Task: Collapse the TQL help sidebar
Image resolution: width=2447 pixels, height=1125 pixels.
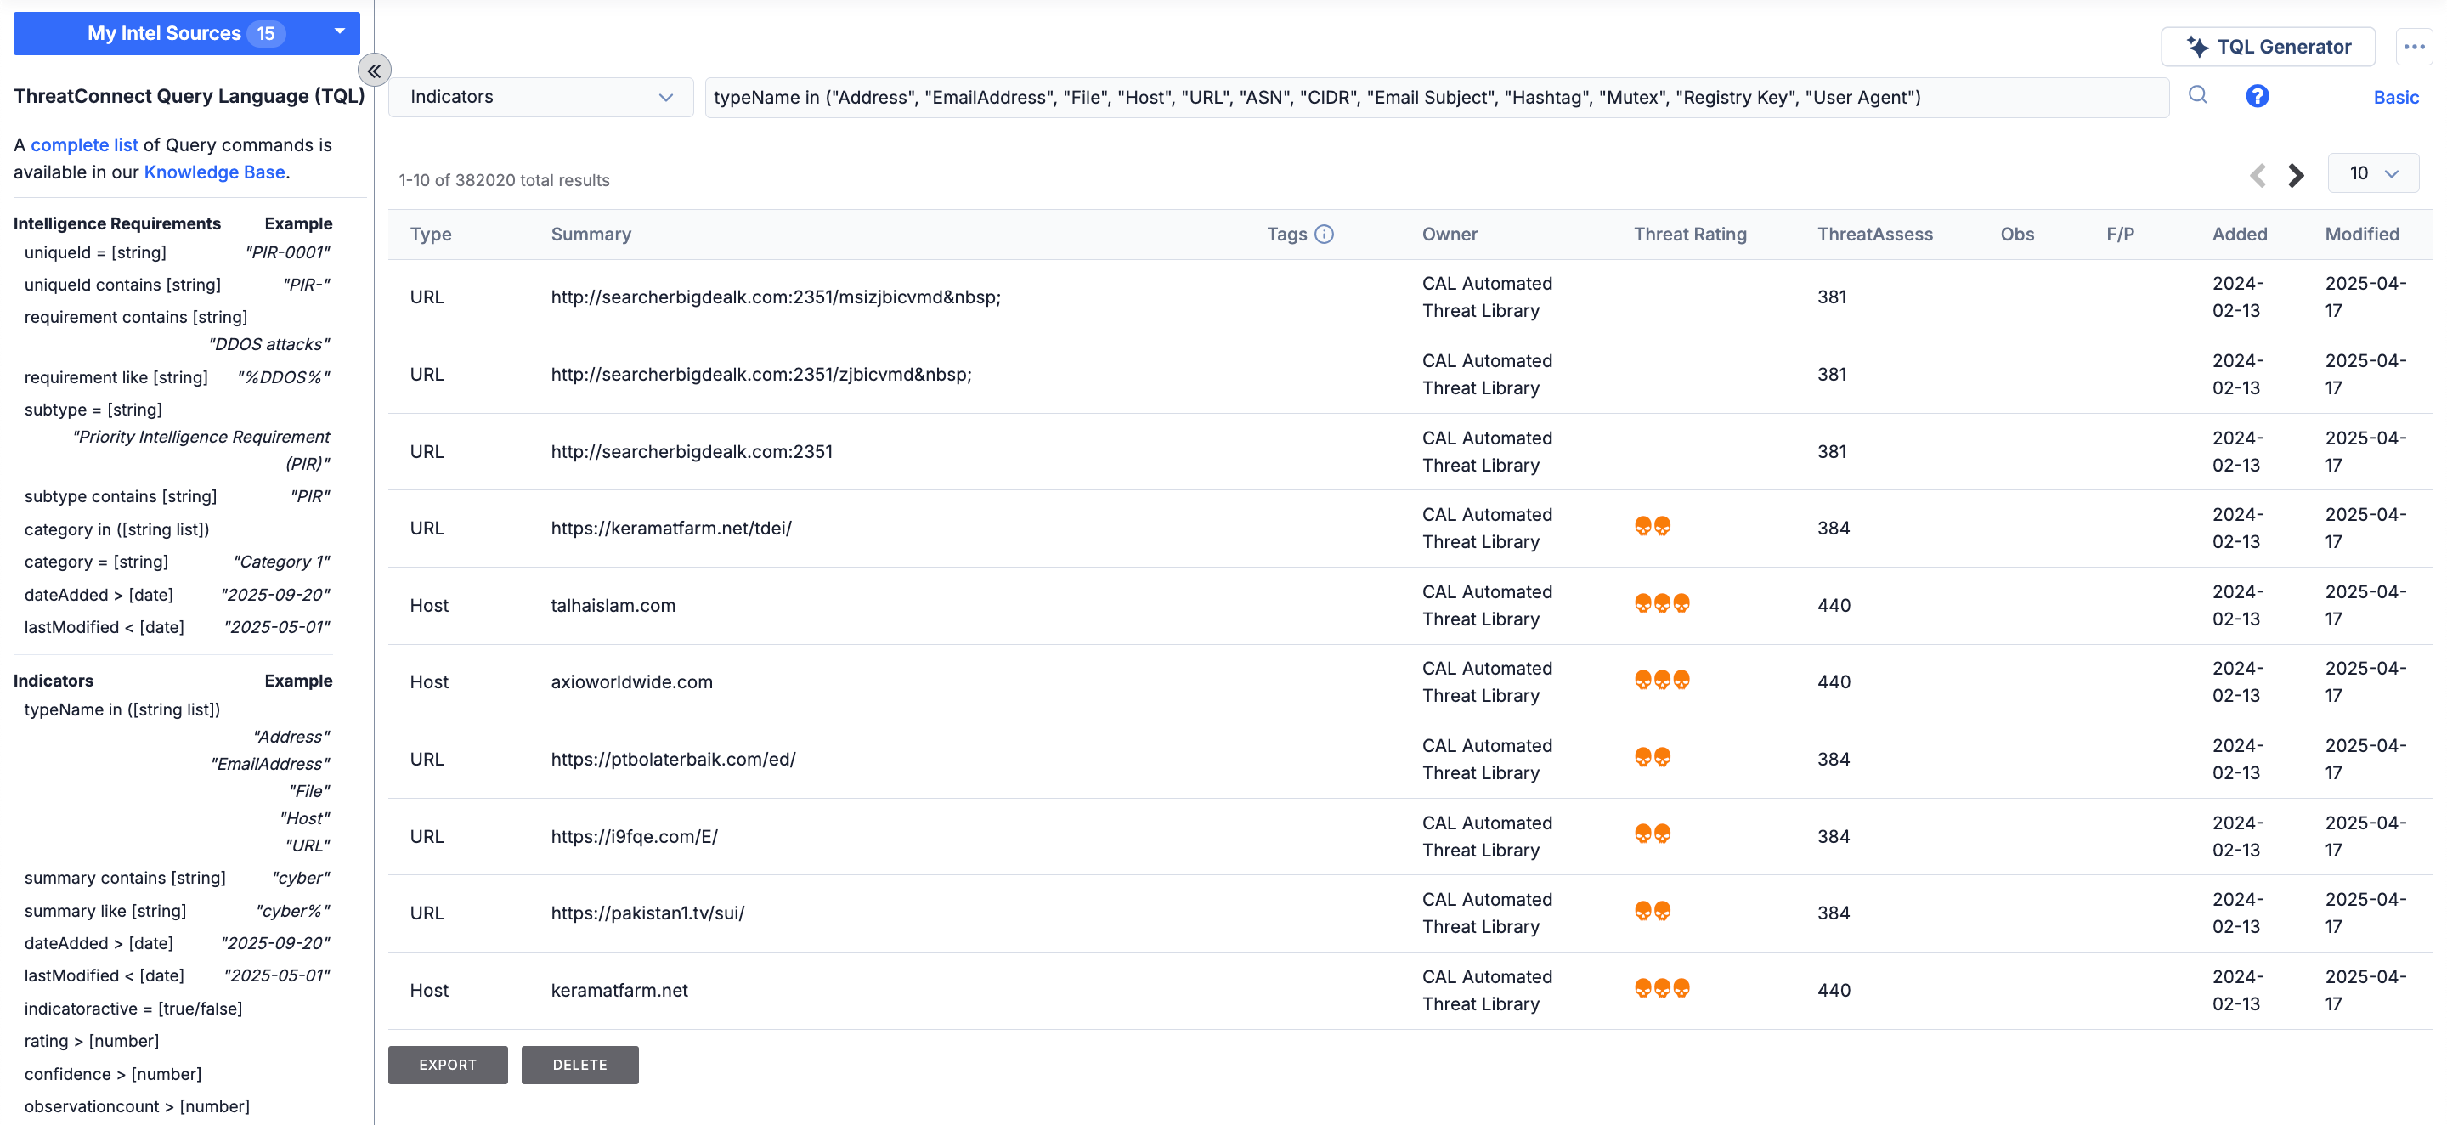Action: pyautogui.click(x=374, y=71)
